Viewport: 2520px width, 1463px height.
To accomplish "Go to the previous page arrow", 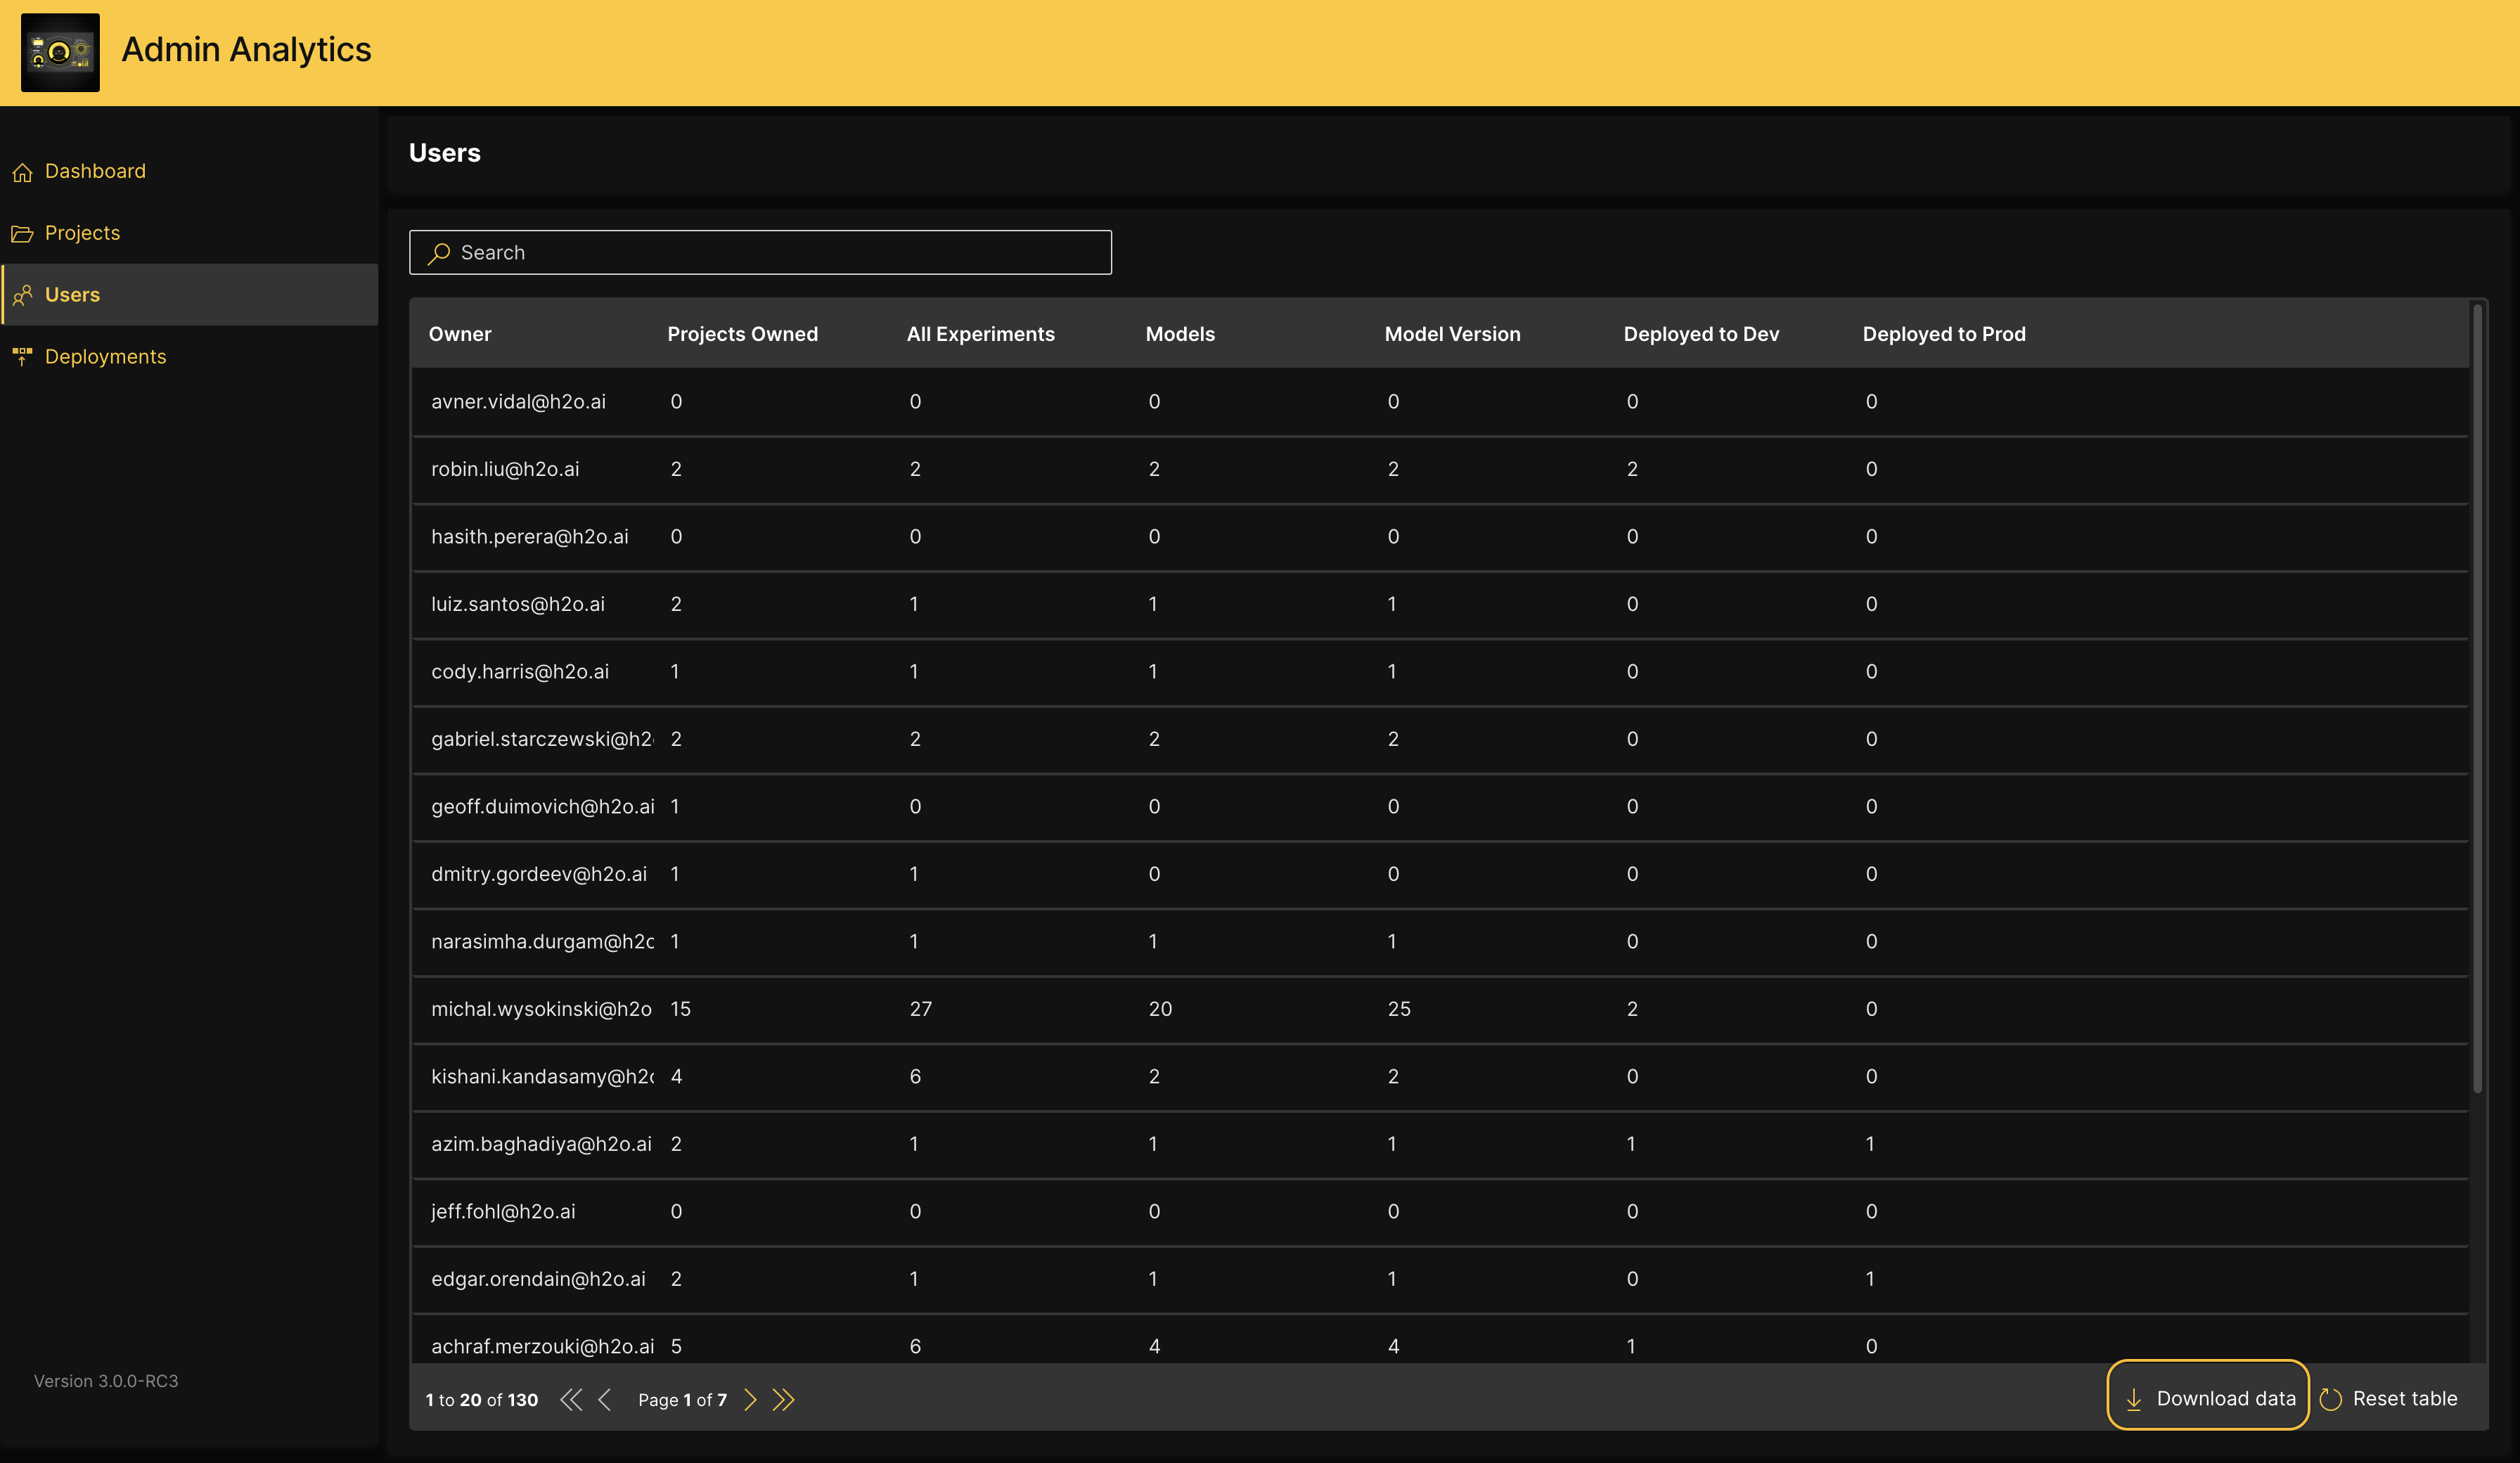I will pyautogui.click(x=604, y=1399).
